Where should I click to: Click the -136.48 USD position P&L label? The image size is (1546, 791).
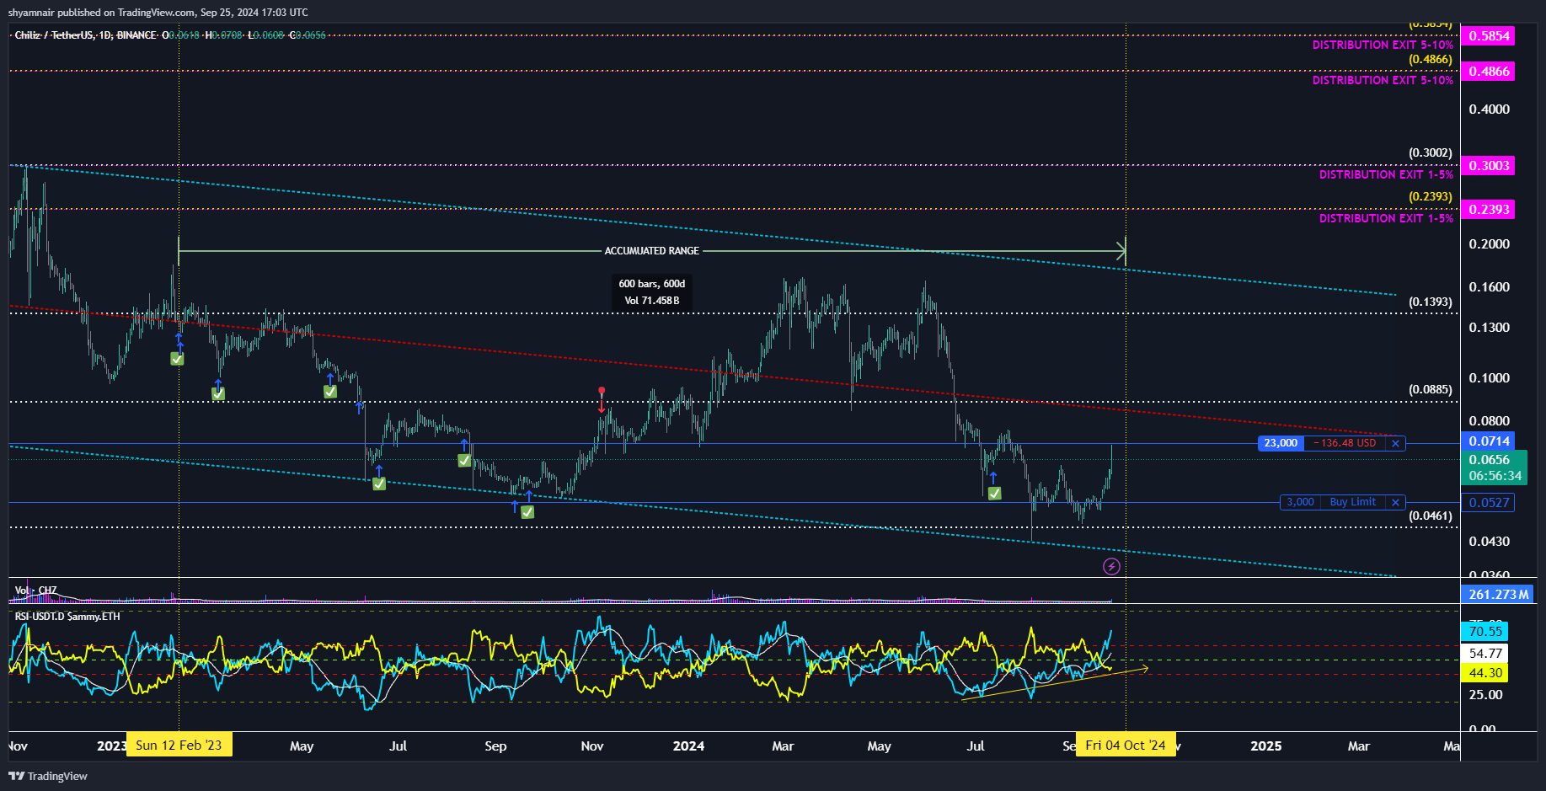1345,443
